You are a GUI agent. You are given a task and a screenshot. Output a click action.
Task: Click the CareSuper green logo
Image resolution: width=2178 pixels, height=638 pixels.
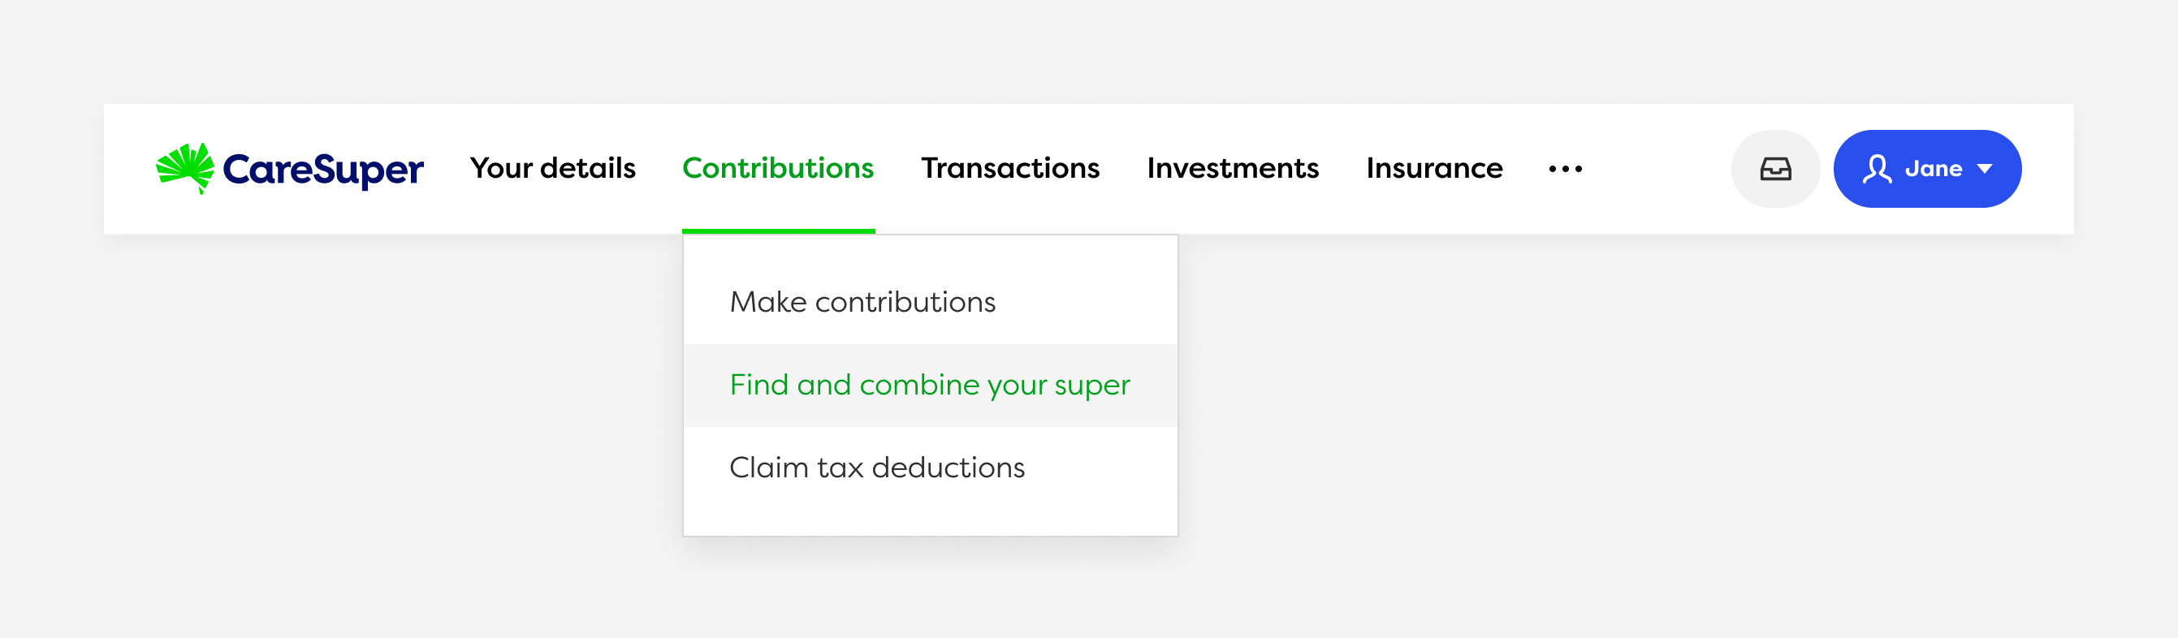[x=188, y=166]
